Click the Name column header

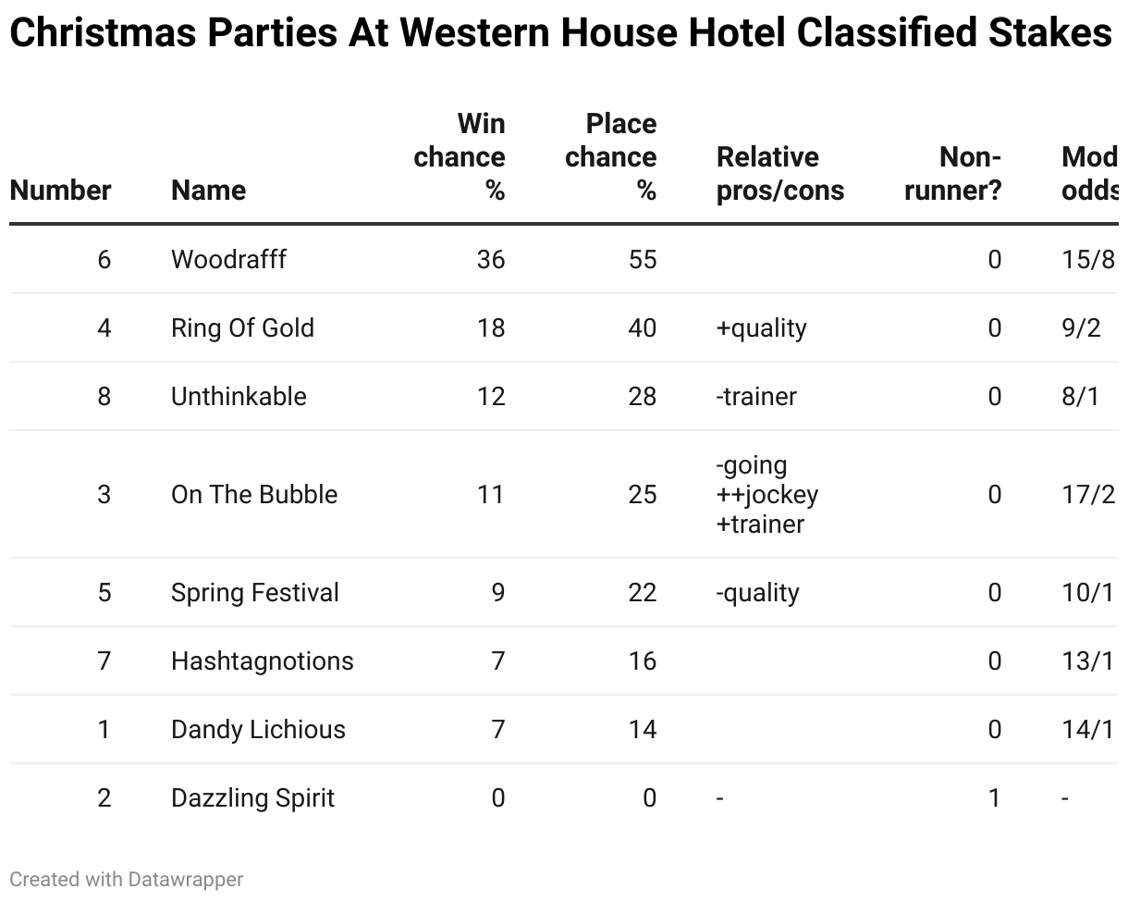point(208,191)
